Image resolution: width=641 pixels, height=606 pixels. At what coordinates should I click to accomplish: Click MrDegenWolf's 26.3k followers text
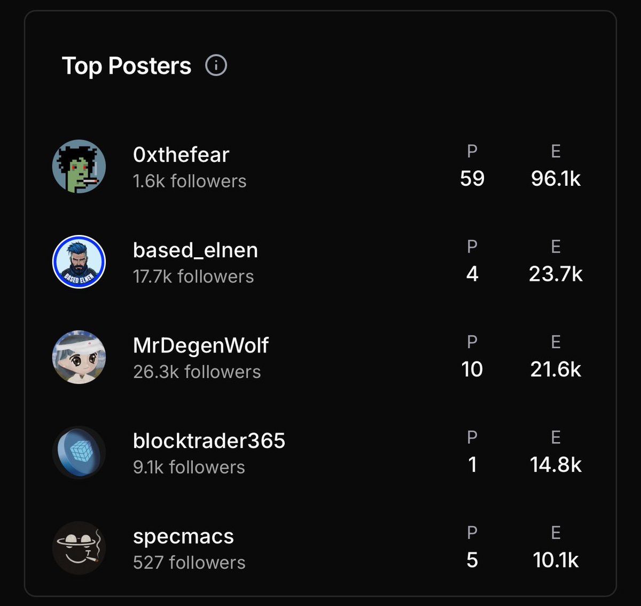(x=197, y=372)
